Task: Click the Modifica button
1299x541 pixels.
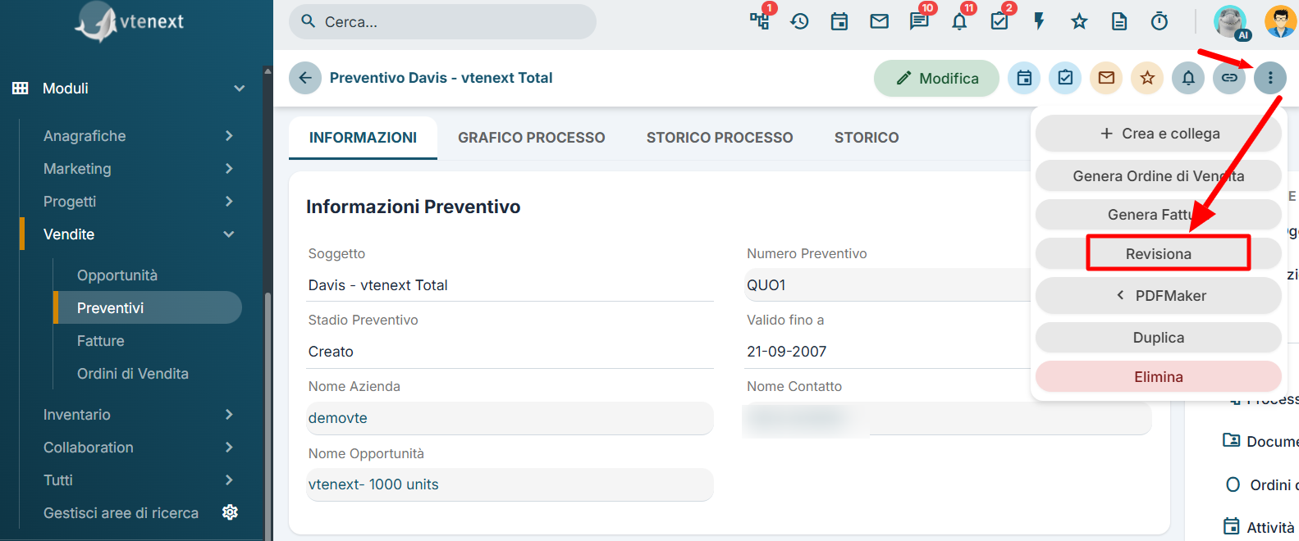Action: click(936, 79)
